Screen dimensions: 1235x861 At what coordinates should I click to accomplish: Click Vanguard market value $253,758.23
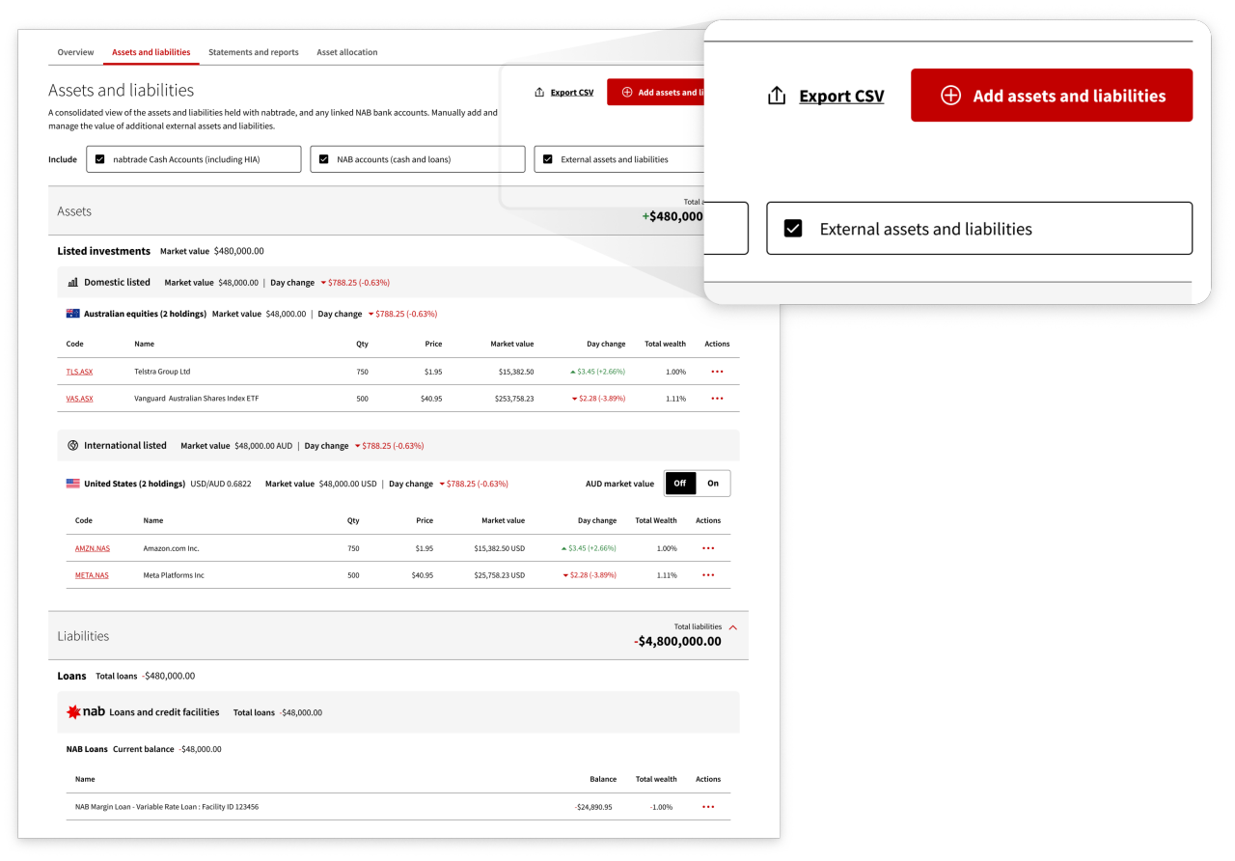point(513,399)
